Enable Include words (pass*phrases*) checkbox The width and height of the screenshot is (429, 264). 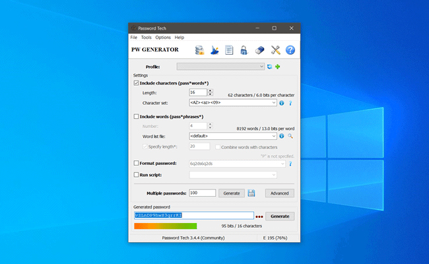pyautogui.click(x=137, y=116)
